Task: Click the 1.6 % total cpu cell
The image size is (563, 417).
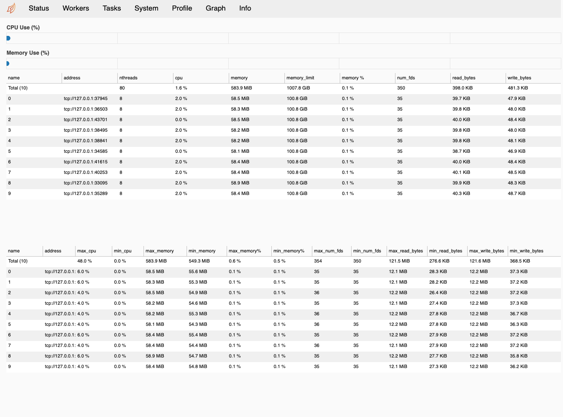Action: [181, 88]
